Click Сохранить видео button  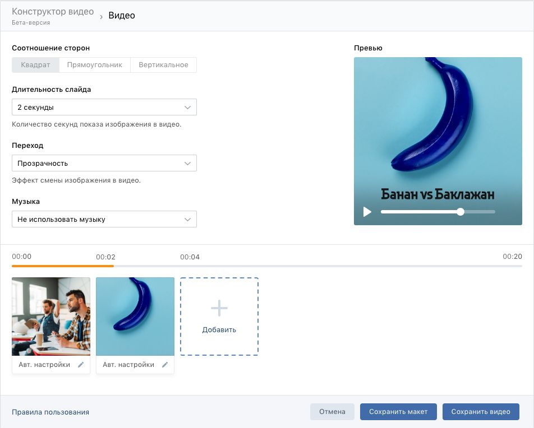click(481, 412)
